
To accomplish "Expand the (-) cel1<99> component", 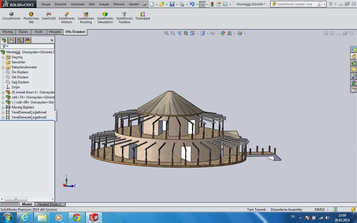I will click(3, 102).
